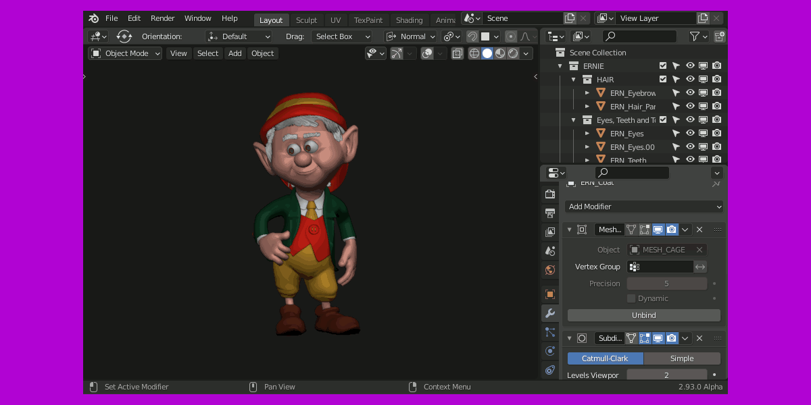Toggle the HAIR collection exclude checkbox

point(663,79)
